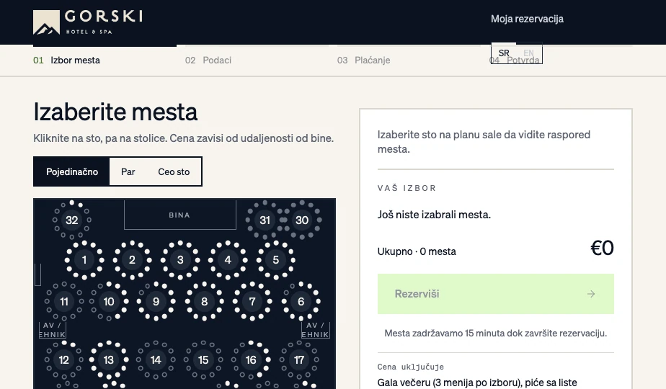Select table 1 on floor plan

(84, 259)
